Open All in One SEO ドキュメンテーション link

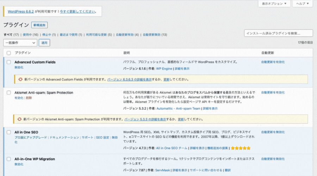click(x=64, y=138)
